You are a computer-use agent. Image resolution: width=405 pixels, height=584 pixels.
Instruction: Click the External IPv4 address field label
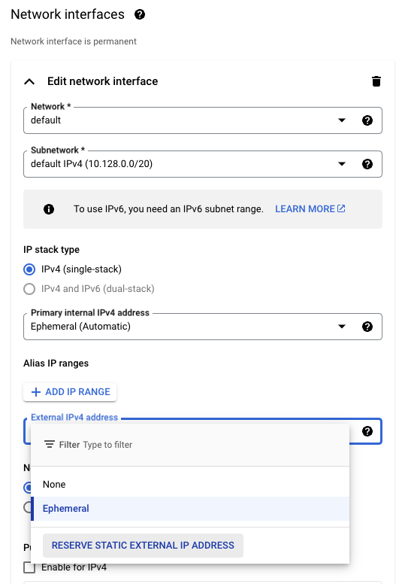(x=74, y=417)
